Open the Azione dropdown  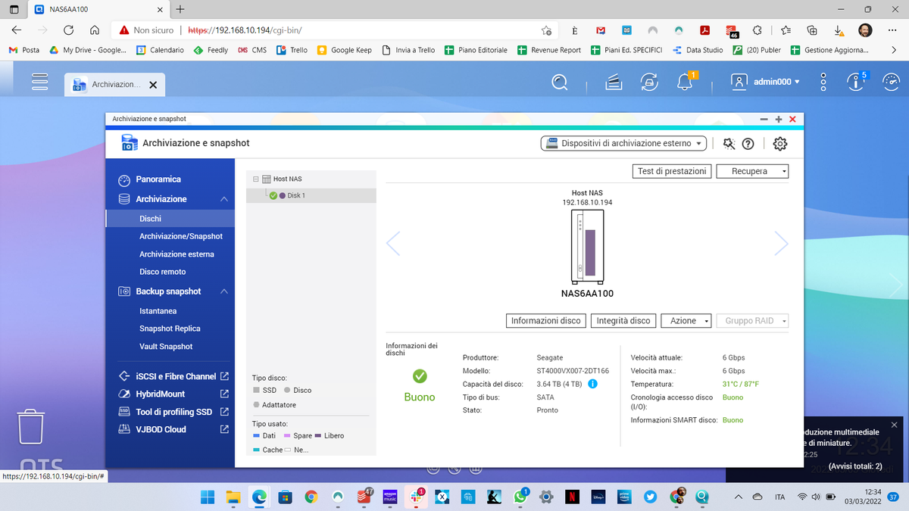[x=686, y=321]
